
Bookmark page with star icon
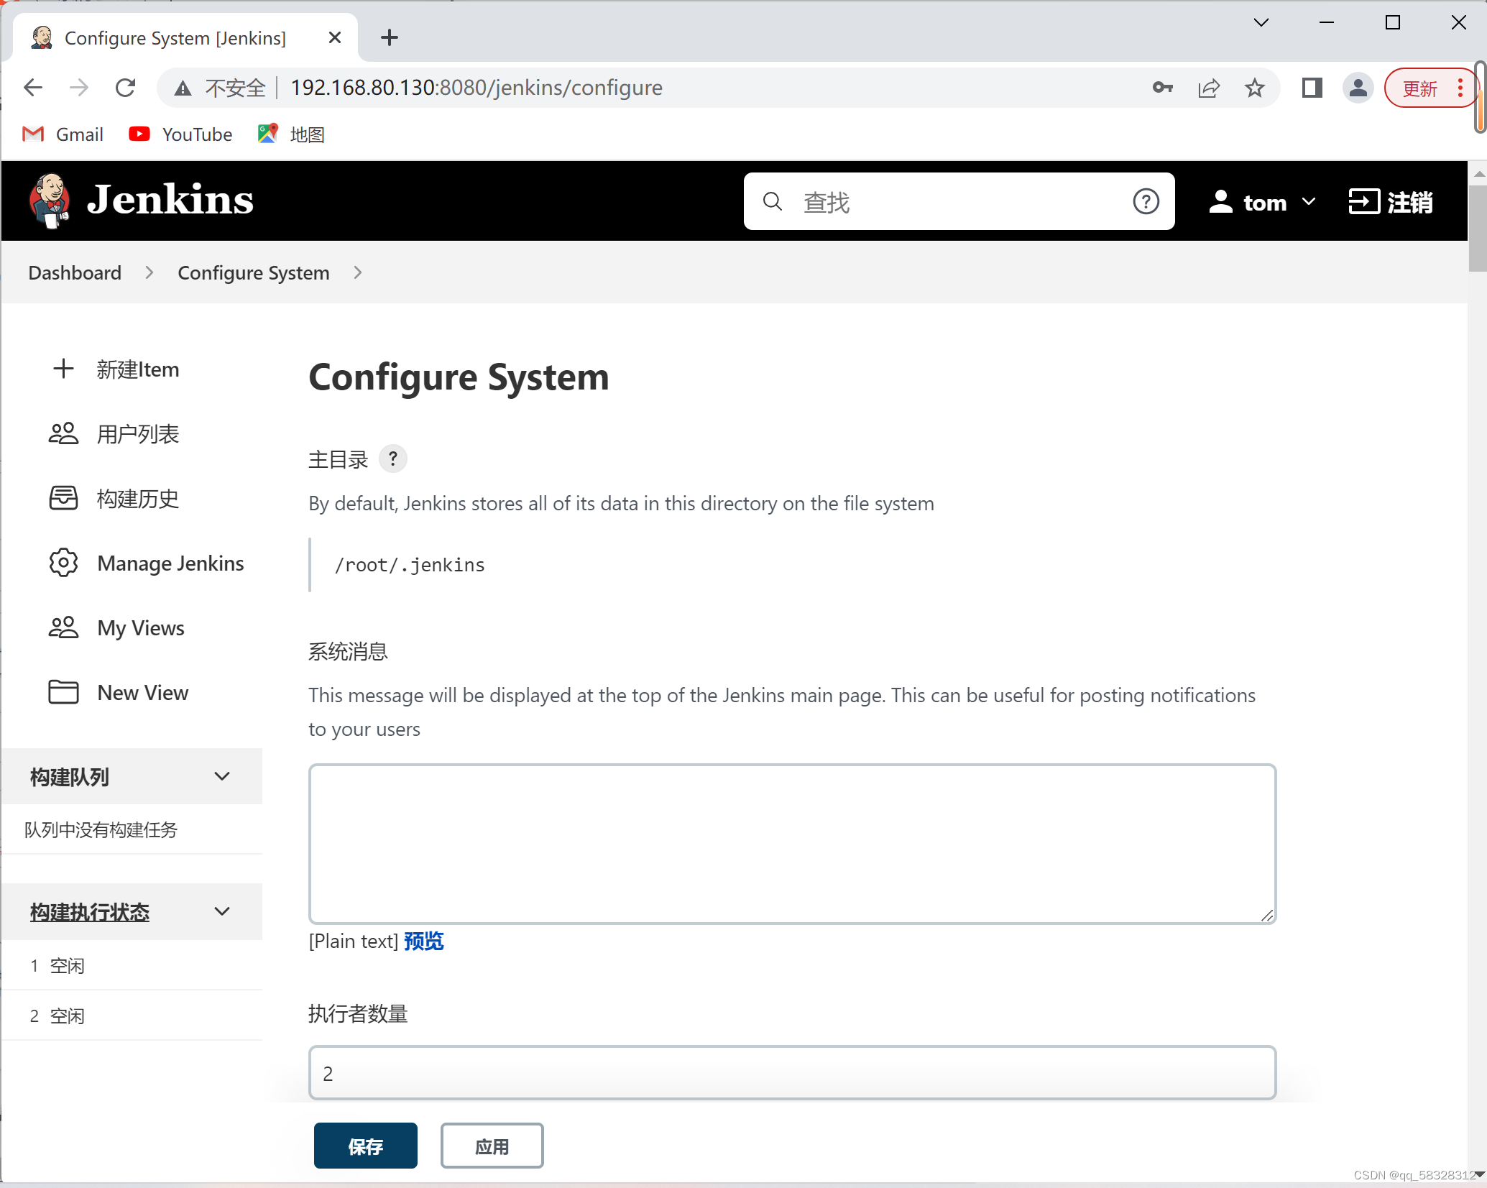tap(1255, 88)
